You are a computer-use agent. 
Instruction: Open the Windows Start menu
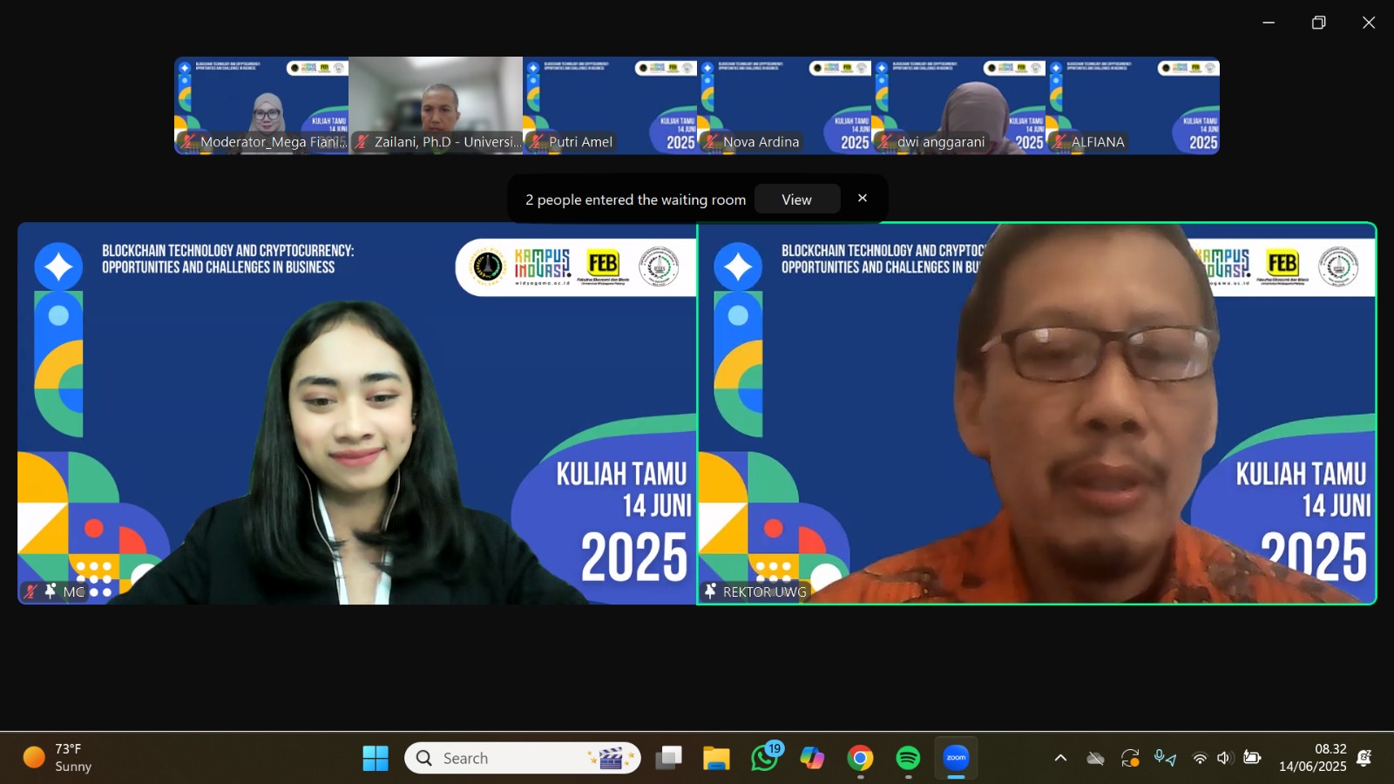(x=376, y=758)
